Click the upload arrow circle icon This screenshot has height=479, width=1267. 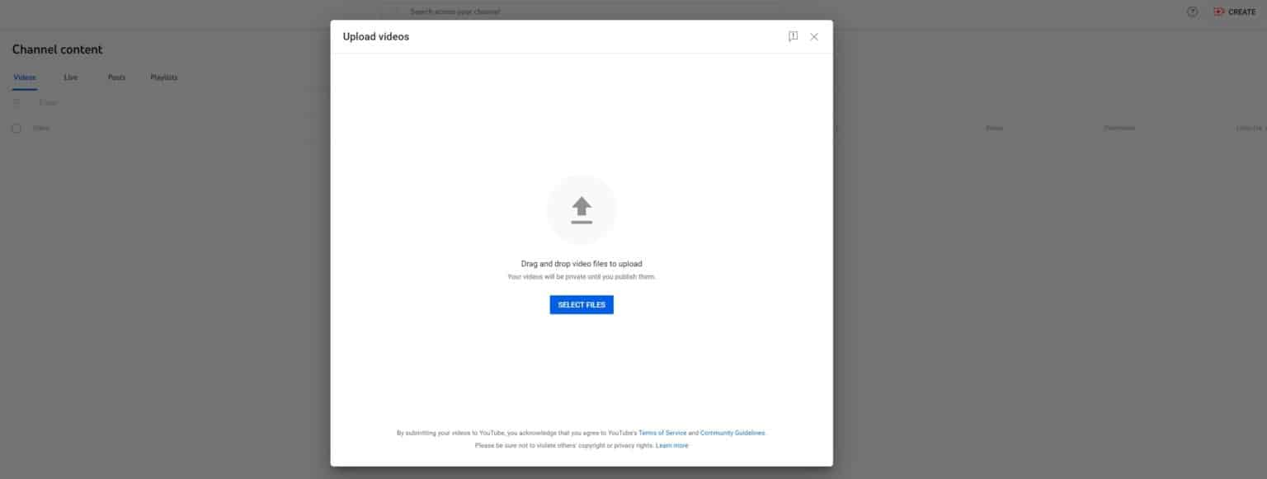[x=582, y=209]
